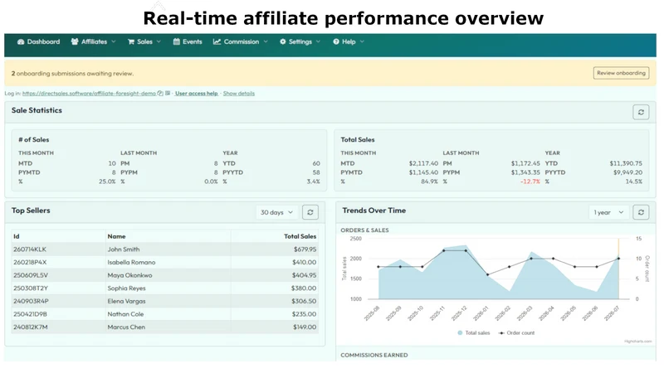Image resolution: width=664 pixels, height=373 pixels.
Task: Click the $149.00 total sales cell
Action: click(x=304, y=327)
